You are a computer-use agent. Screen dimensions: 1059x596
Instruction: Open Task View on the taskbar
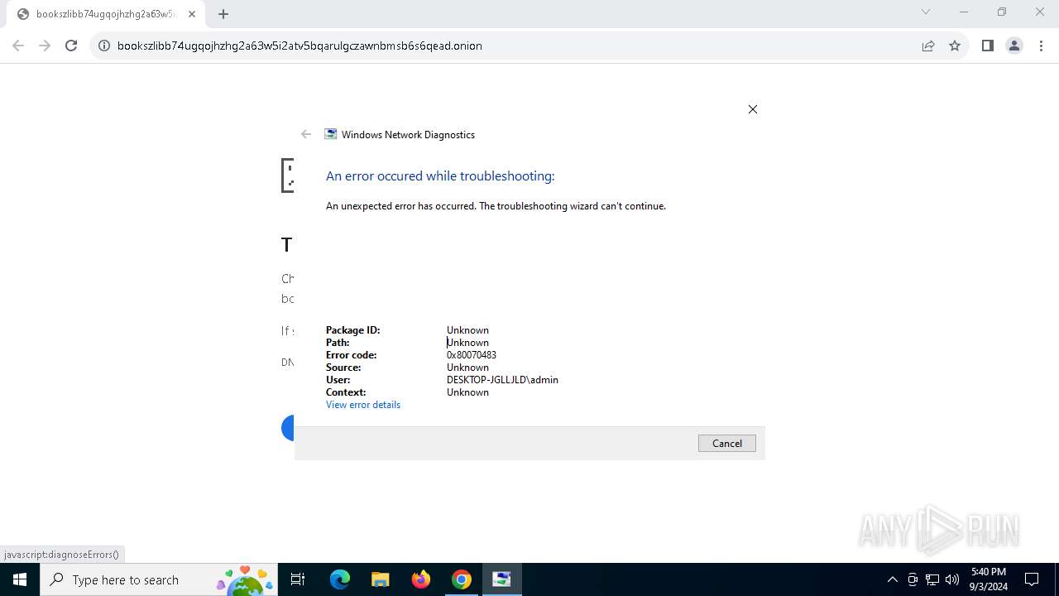298,579
